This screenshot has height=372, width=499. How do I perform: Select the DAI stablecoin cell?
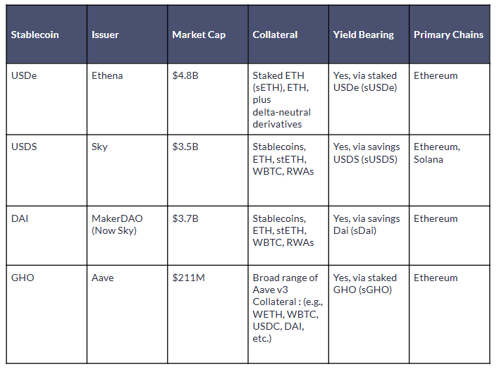point(20,219)
